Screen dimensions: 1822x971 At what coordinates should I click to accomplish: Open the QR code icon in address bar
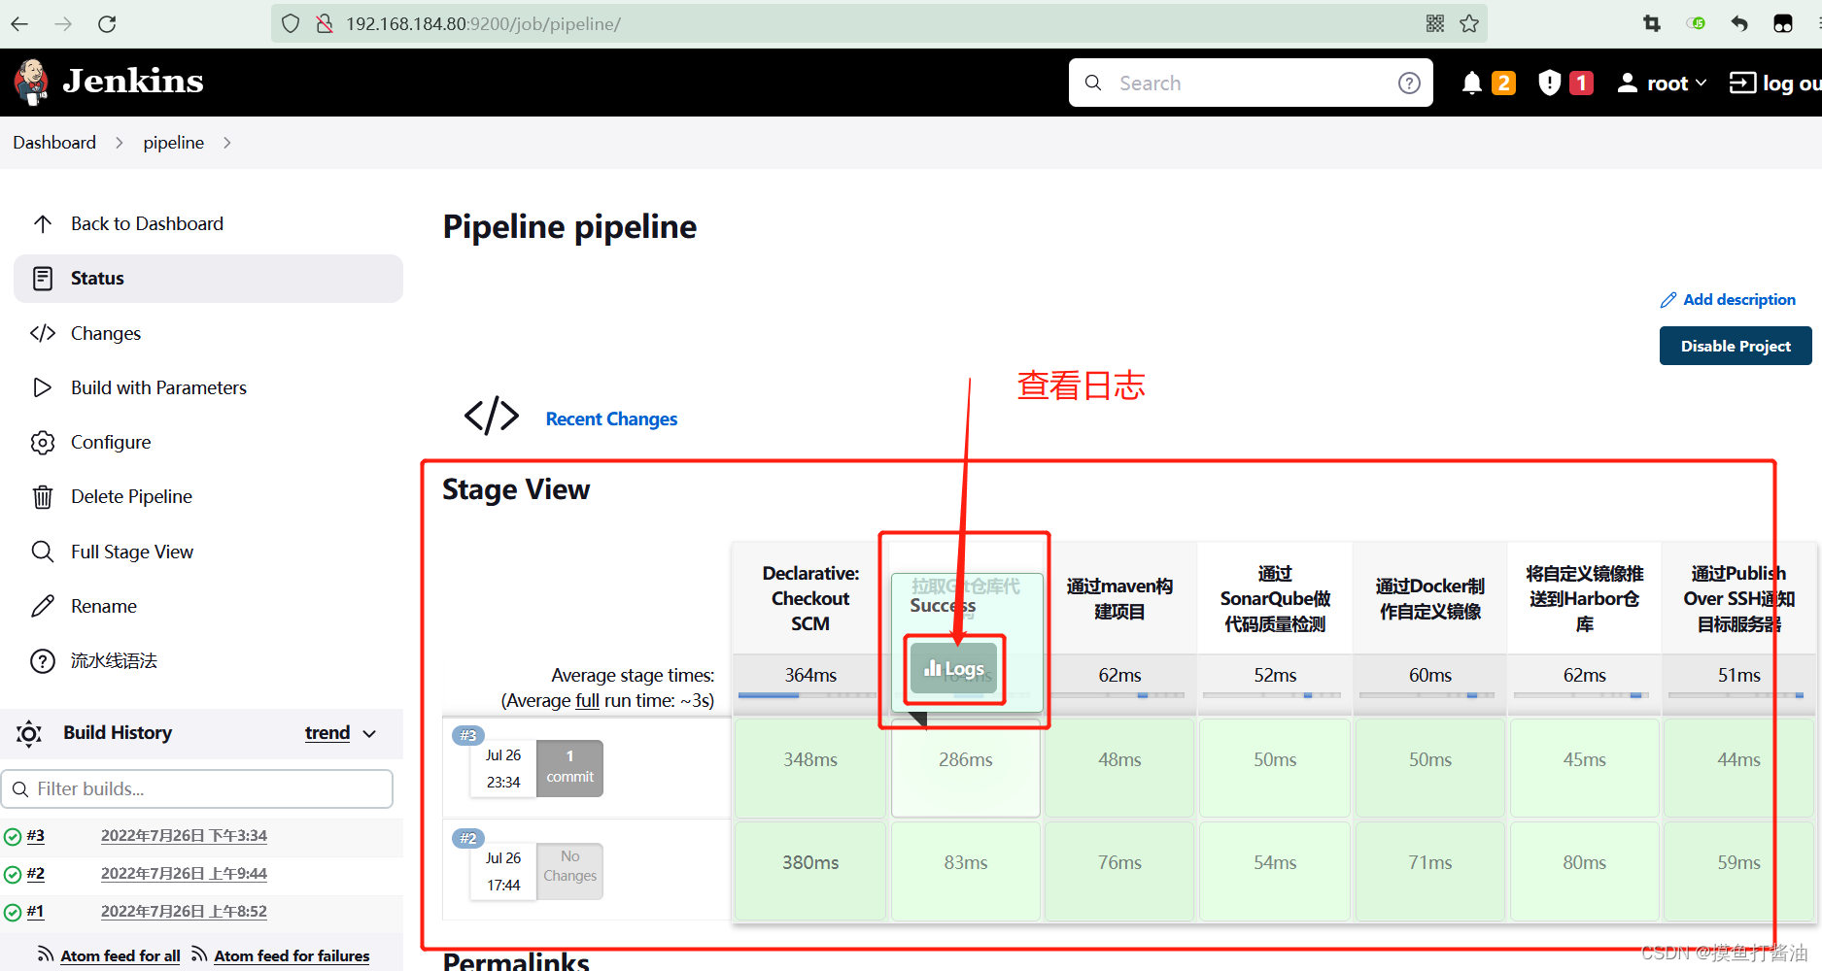pos(1435,23)
